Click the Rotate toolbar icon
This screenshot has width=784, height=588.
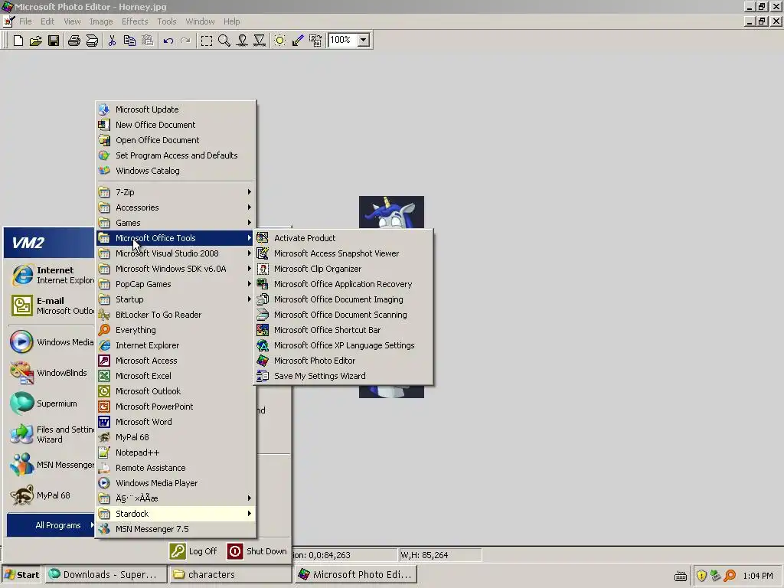pos(315,41)
